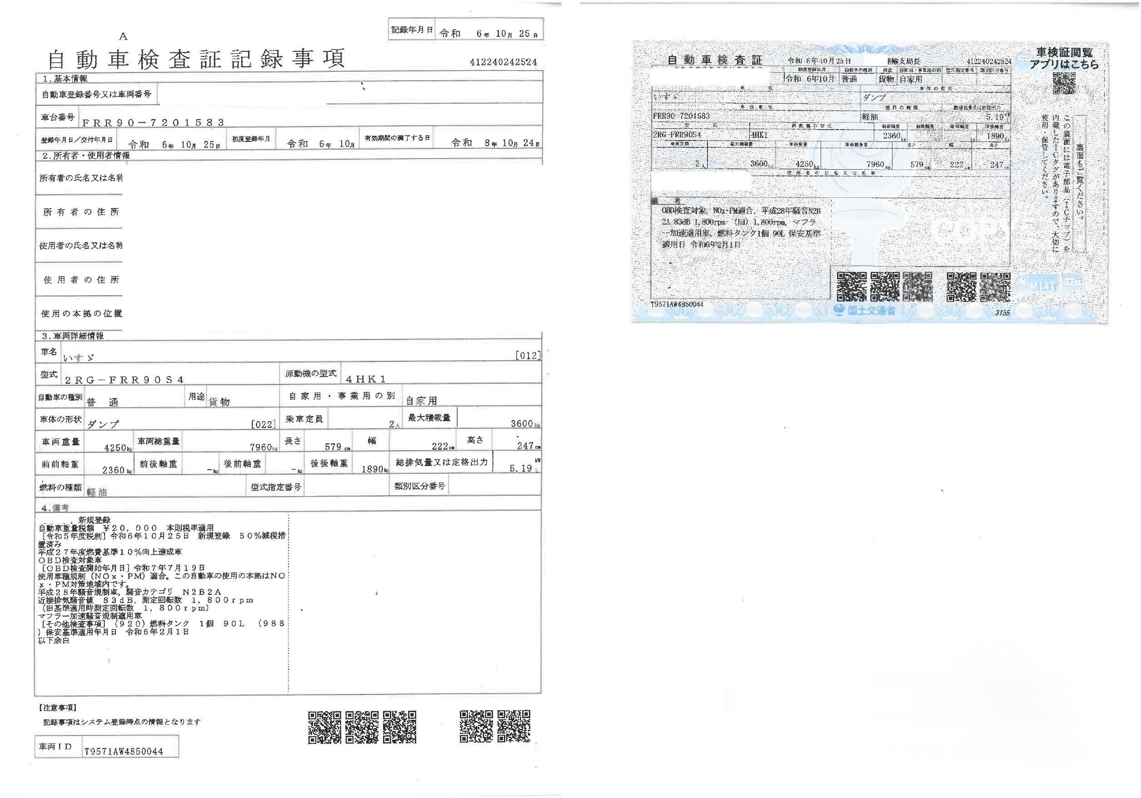Click number 3155 on the blue card
1141x798 pixels.
pos(1002,313)
